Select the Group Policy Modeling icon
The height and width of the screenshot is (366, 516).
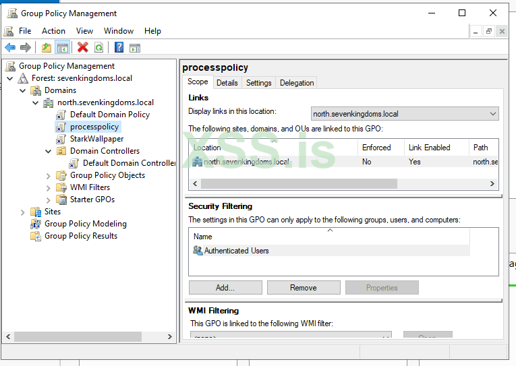pos(36,224)
